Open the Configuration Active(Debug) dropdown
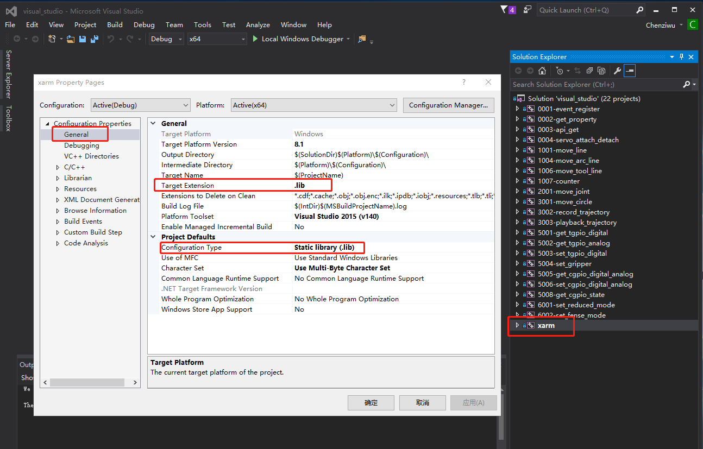Screen dimensions: 703x449 point(140,105)
